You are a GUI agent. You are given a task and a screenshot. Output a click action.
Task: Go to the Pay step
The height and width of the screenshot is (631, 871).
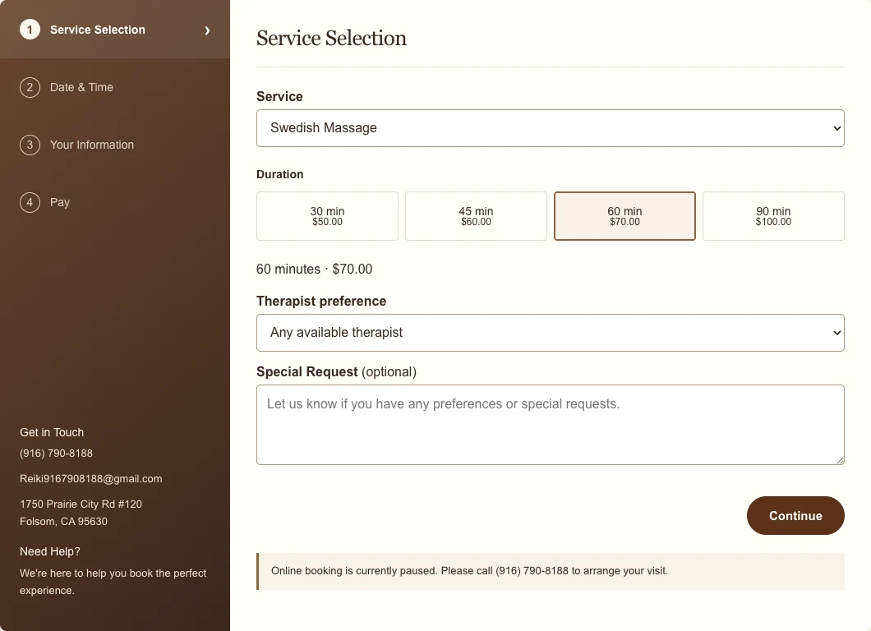[x=115, y=202]
